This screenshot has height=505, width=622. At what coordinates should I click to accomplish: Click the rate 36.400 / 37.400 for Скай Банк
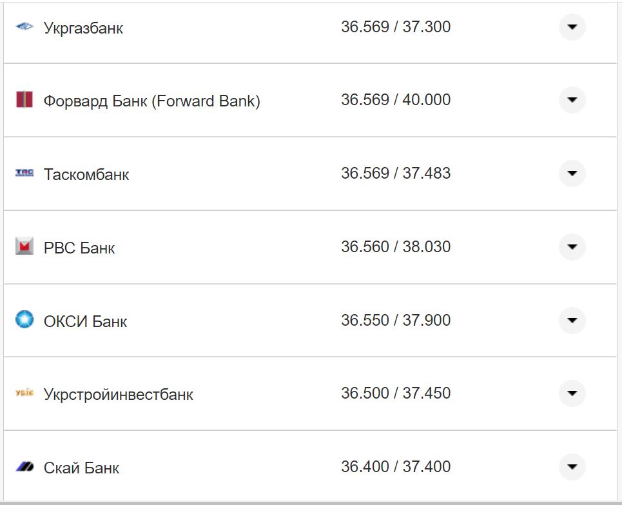(396, 466)
